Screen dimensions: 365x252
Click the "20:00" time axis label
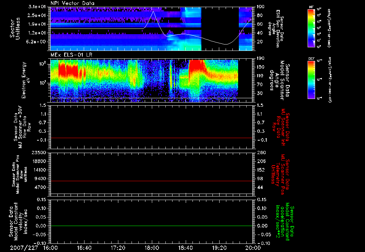(x=253, y=248)
